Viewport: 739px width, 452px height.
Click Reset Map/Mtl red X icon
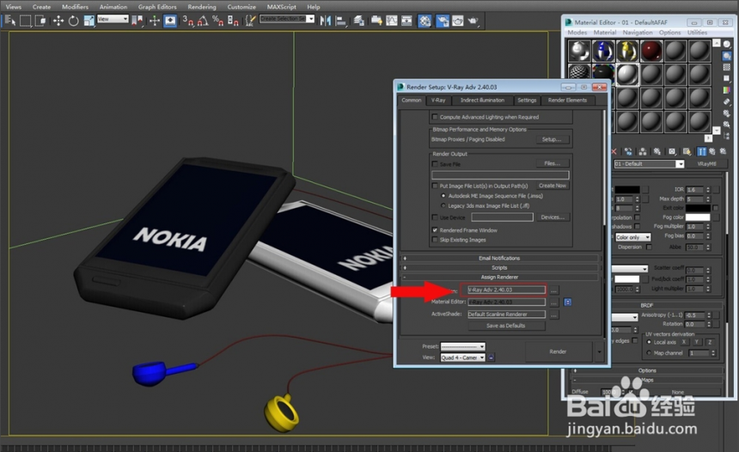(x=614, y=151)
